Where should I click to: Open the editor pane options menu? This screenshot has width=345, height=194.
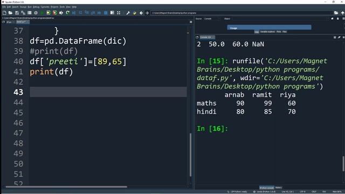(191, 22)
